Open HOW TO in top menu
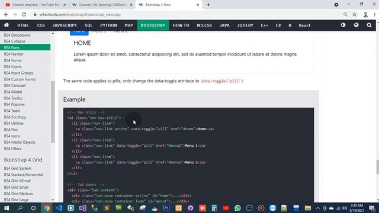 [181, 25]
